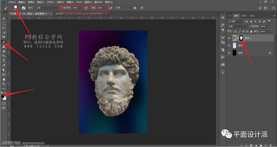The image size is (277, 147).
Task: Hide the 图层 2 layer
Action: (x=229, y=38)
